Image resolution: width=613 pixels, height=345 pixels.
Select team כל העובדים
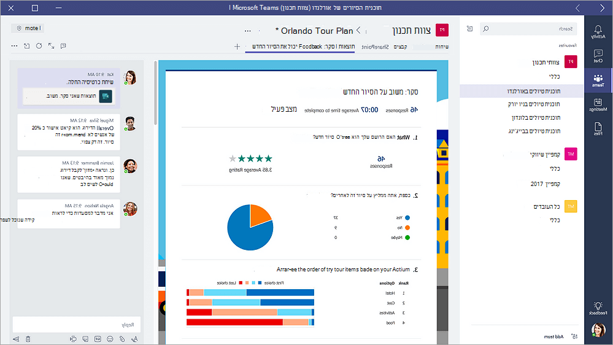point(547,206)
